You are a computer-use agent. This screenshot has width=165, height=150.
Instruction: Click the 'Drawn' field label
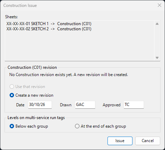(x=66, y=105)
